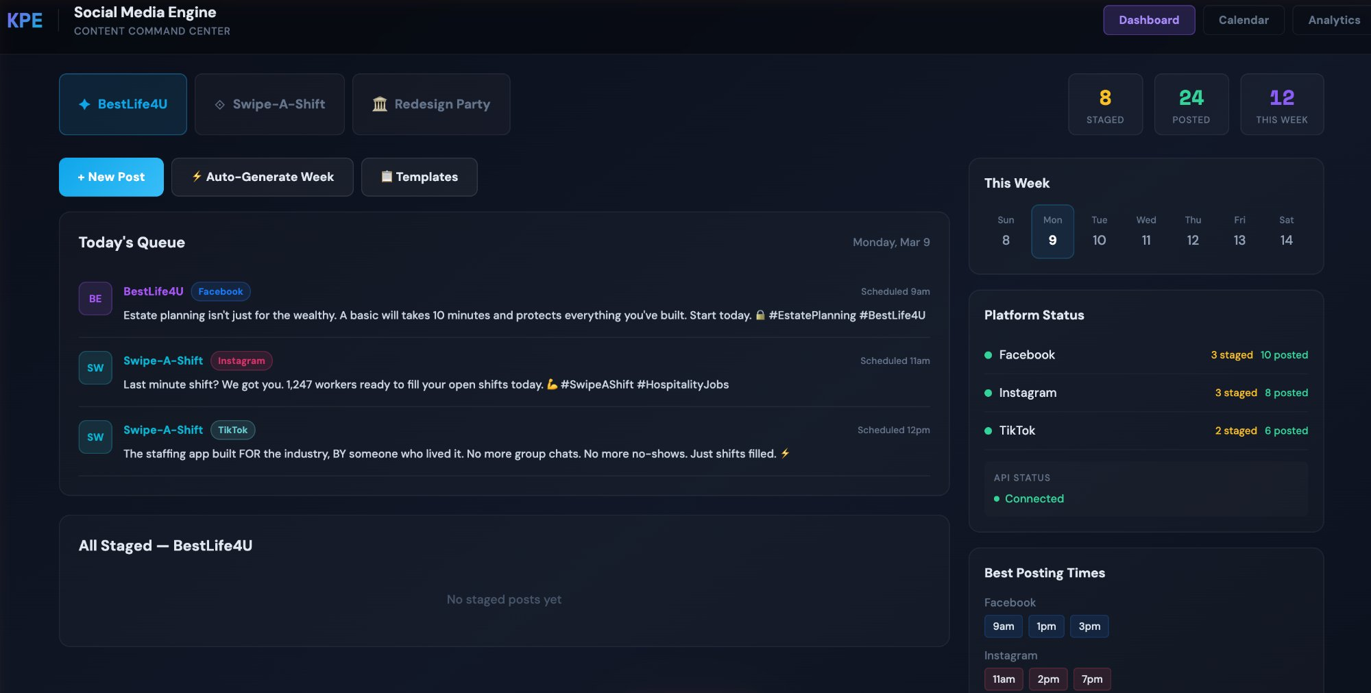Switch to the Redesign Party brand

(431, 104)
